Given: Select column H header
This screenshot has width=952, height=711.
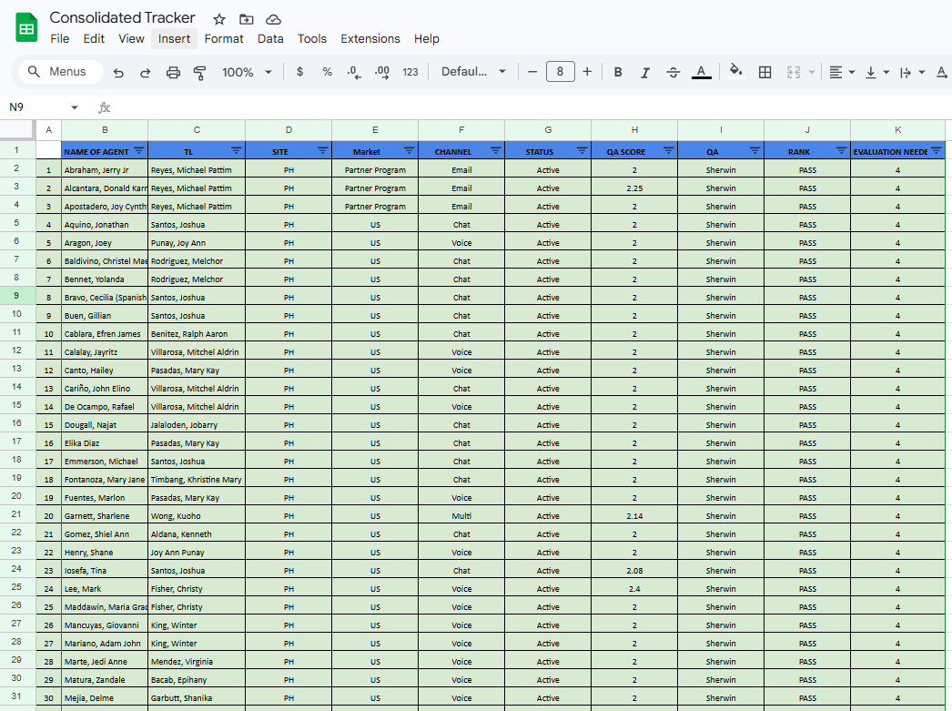Looking at the screenshot, I should click(634, 130).
